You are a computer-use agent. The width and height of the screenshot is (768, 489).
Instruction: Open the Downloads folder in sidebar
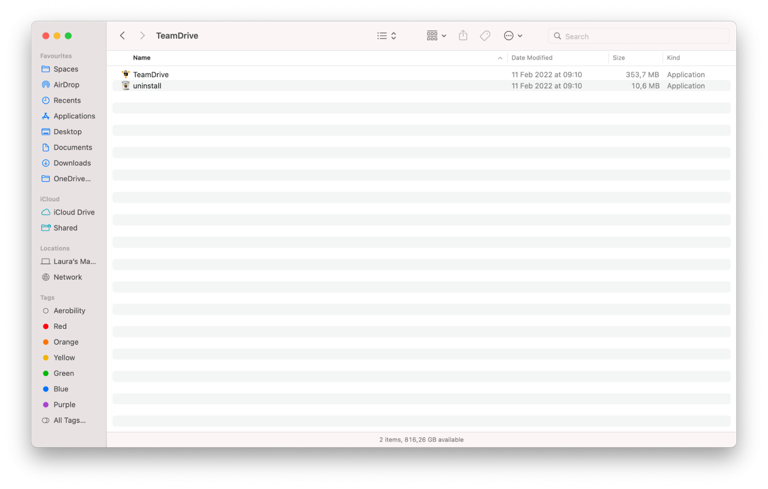pyautogui.click(x=72, y=163)
